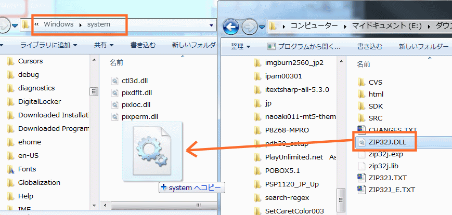Click the pixperm.dll file icon
This screenshot has height=215, width=452.
pyautogui.click(x=116, y=116)
